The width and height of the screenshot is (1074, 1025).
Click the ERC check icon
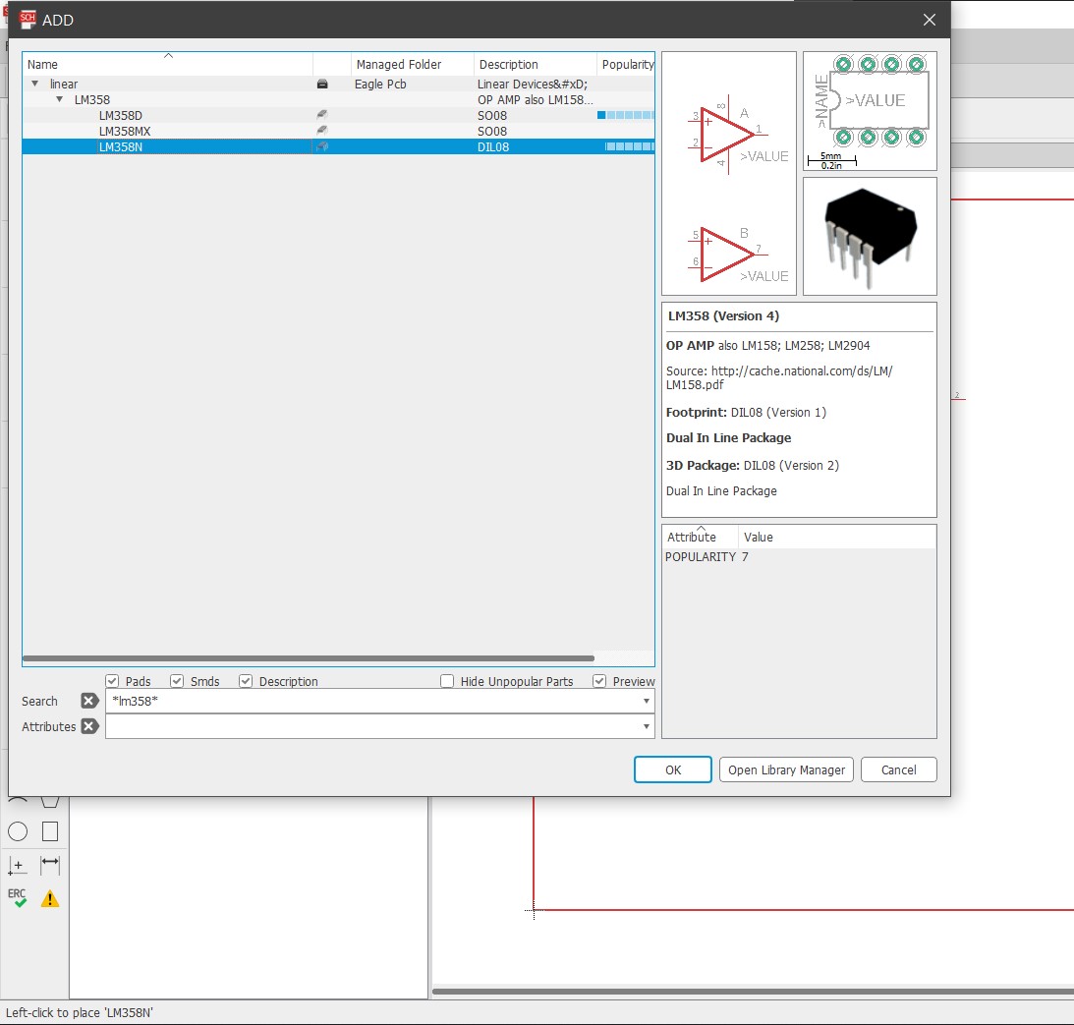pos(17,898)
